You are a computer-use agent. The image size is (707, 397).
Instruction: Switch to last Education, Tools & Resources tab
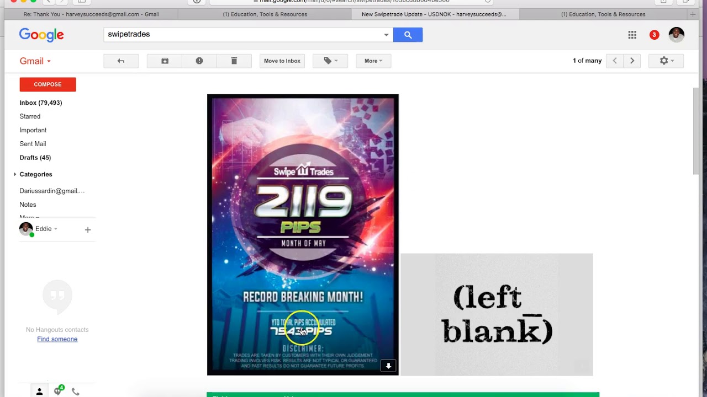click(603, 14)
